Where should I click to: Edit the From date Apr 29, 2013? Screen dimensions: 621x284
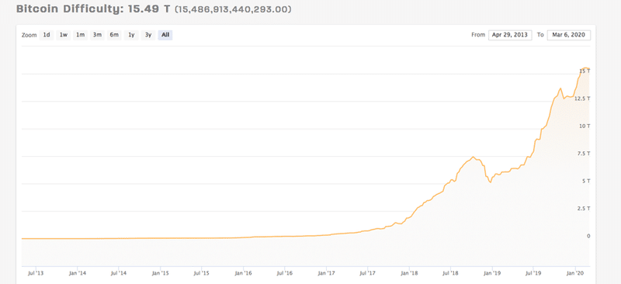tap(510, 35)
